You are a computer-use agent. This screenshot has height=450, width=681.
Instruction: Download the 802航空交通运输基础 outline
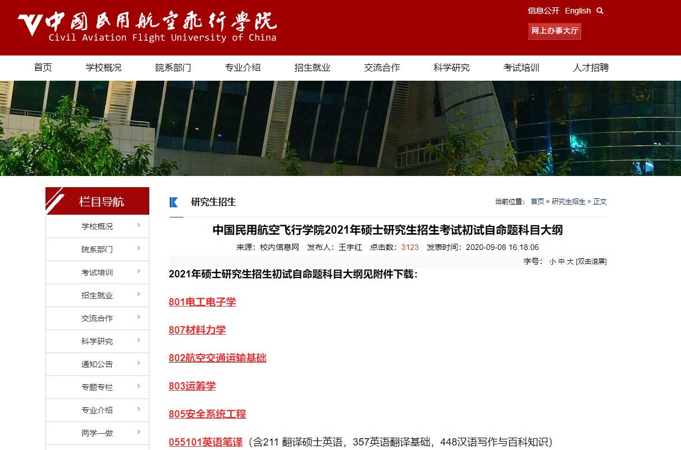click(x=217, y=358)
